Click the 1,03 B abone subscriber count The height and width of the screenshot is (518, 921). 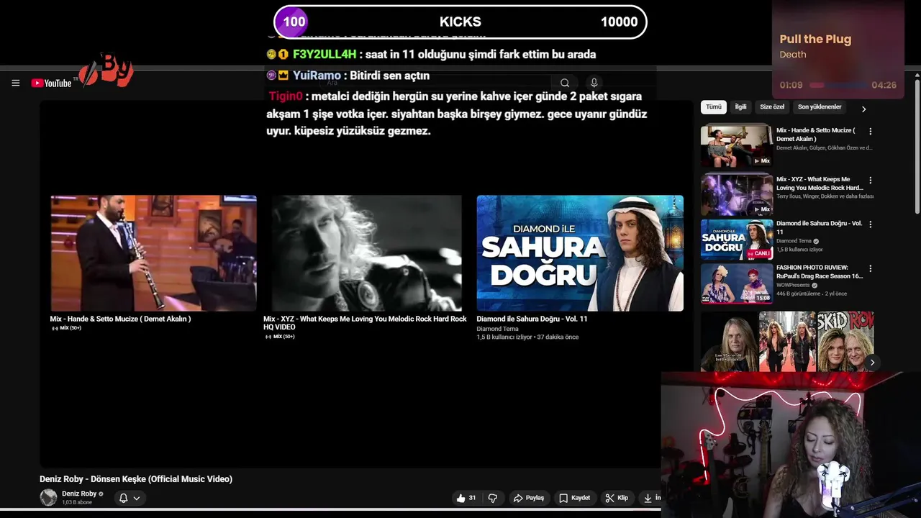coord(77,502)
